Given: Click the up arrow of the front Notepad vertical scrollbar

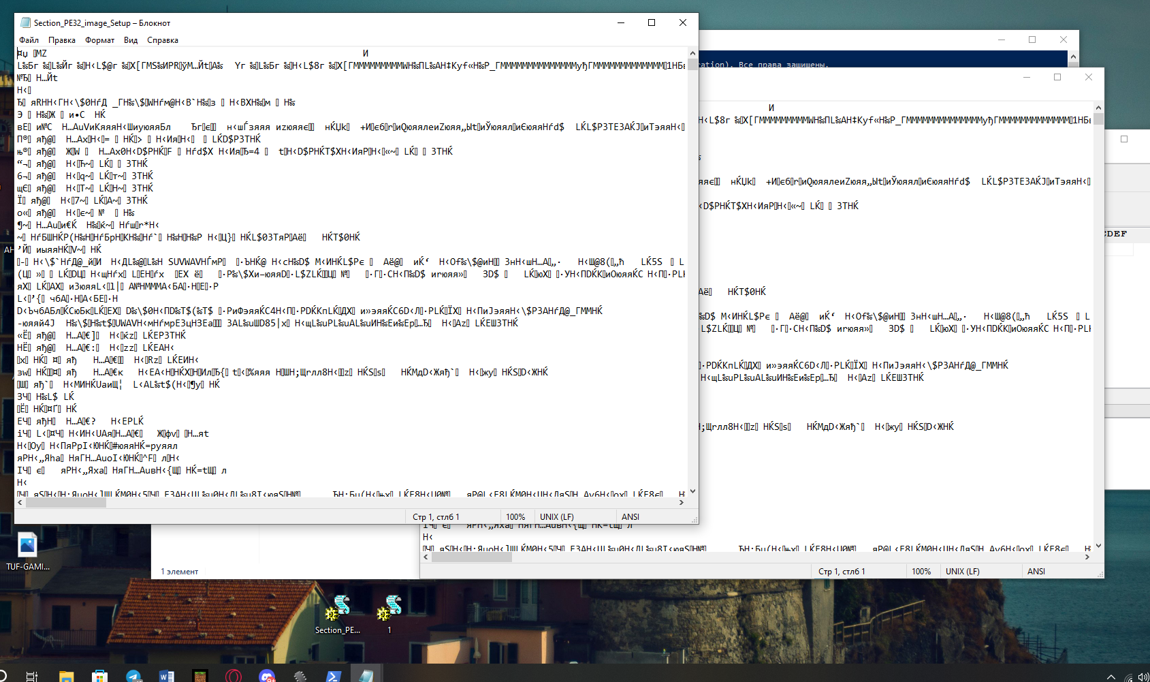Looking at the screenshot, I should 692,53.
